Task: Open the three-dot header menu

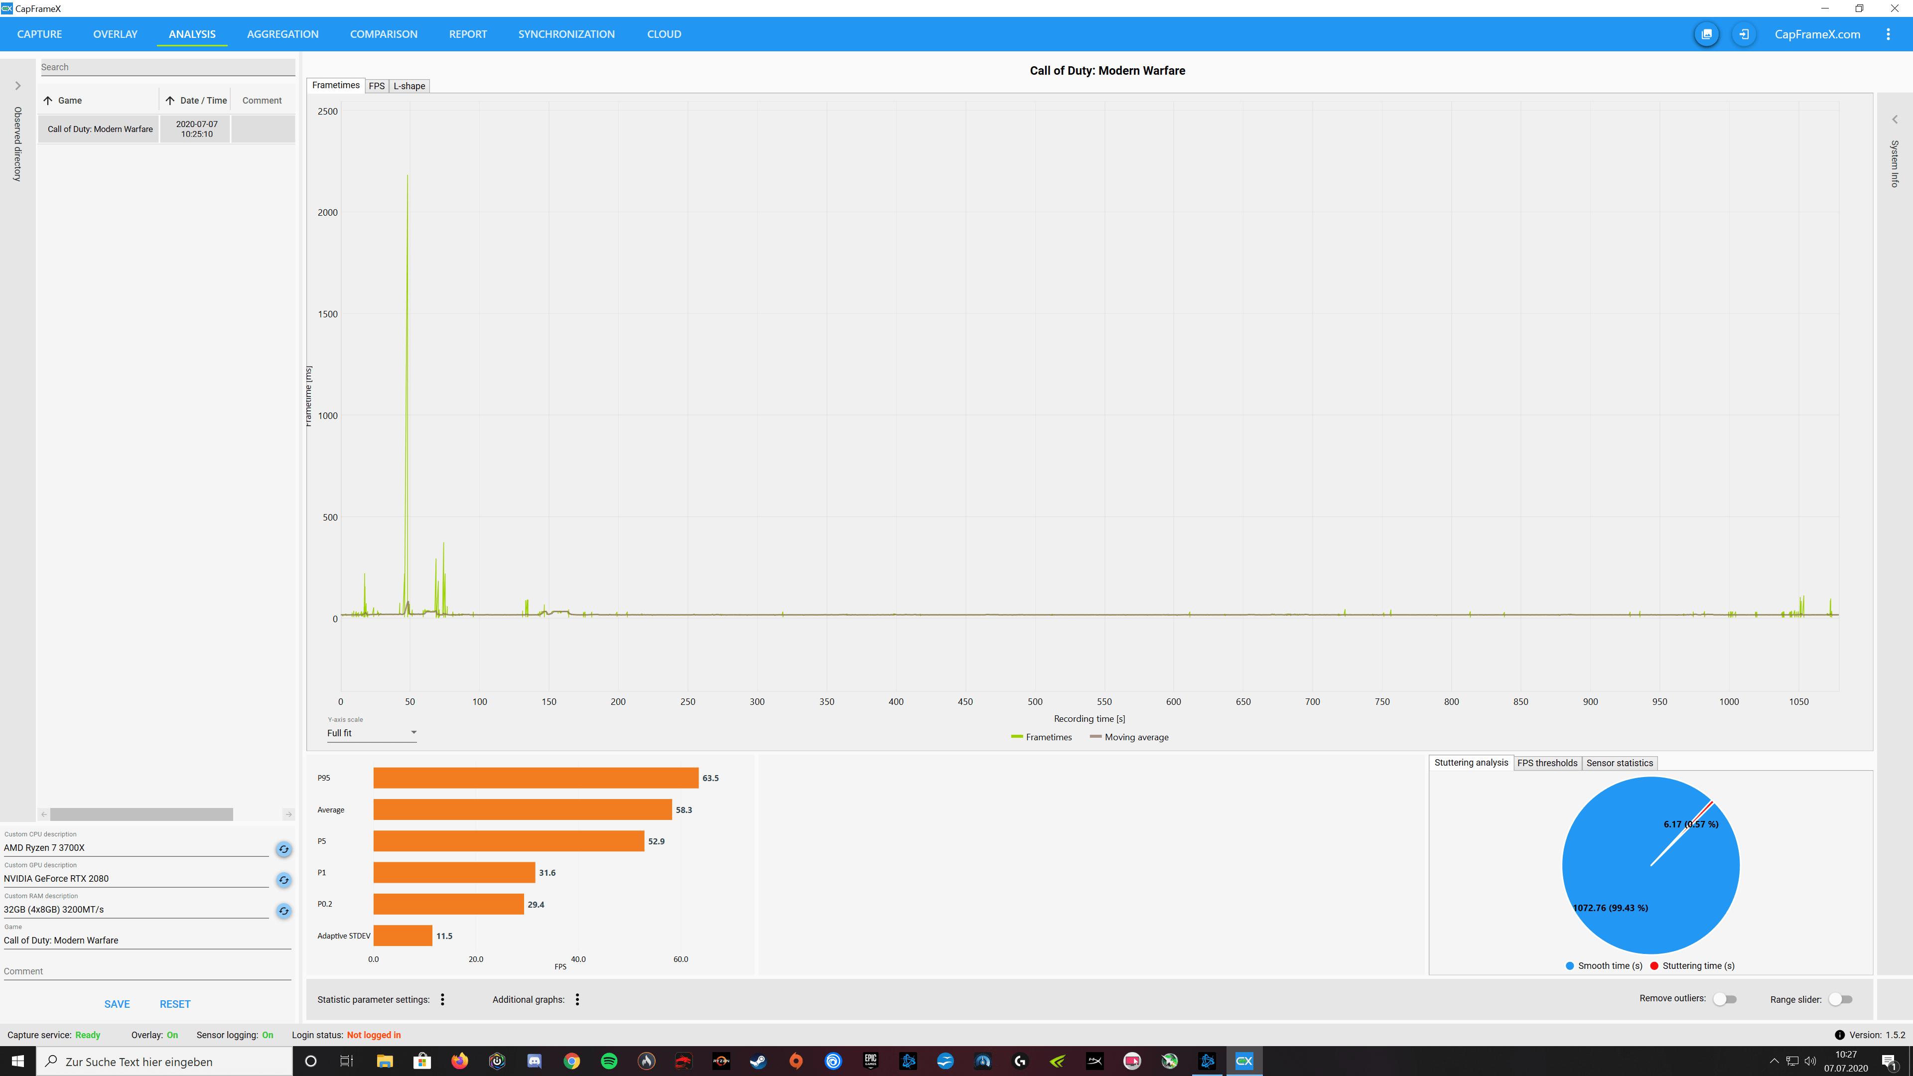Action: [1888, 34]
